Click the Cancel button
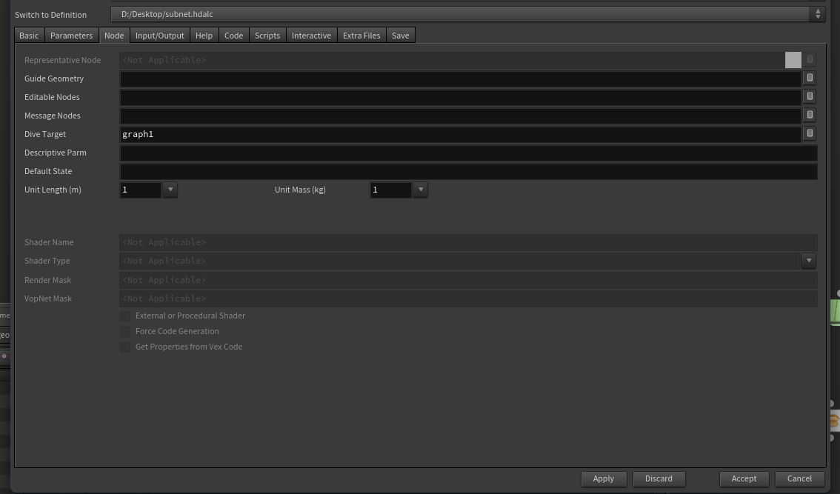 coord(799,478)
